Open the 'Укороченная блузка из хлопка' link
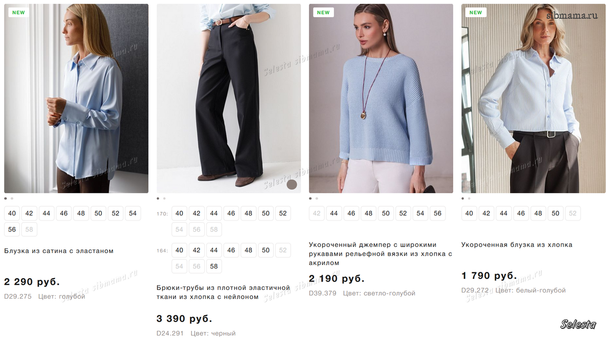This screenshot has width=607, height=340. 516,245
